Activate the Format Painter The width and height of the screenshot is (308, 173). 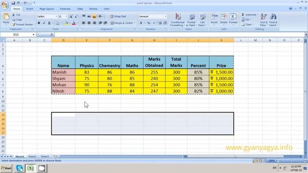click(23, 25)
